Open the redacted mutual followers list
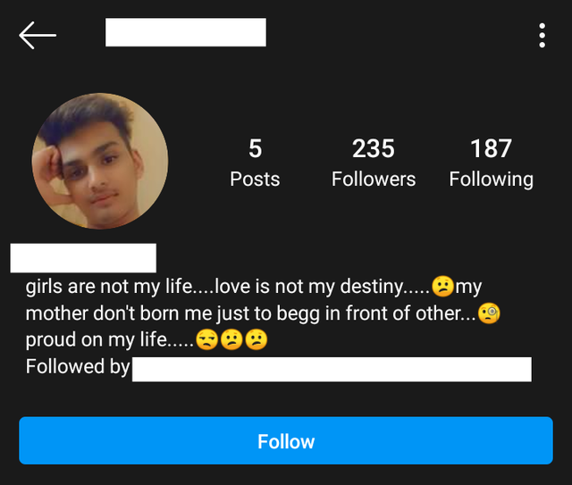 click(x=332, y=370)
